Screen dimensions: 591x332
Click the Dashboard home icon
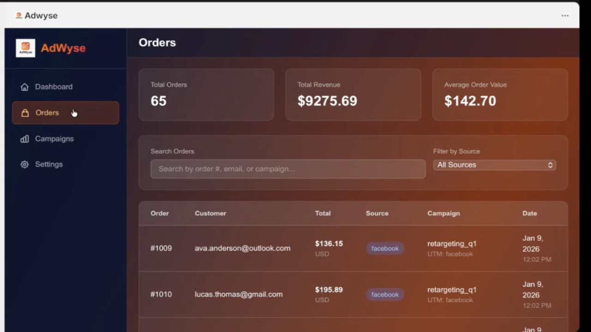click(x=24, y=87)
